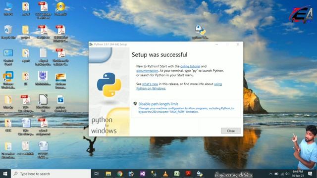317x178 pixels.
Task: Select the Recycle Bin desktop icon
Action: pyautogui.click(x=8, y=32)
